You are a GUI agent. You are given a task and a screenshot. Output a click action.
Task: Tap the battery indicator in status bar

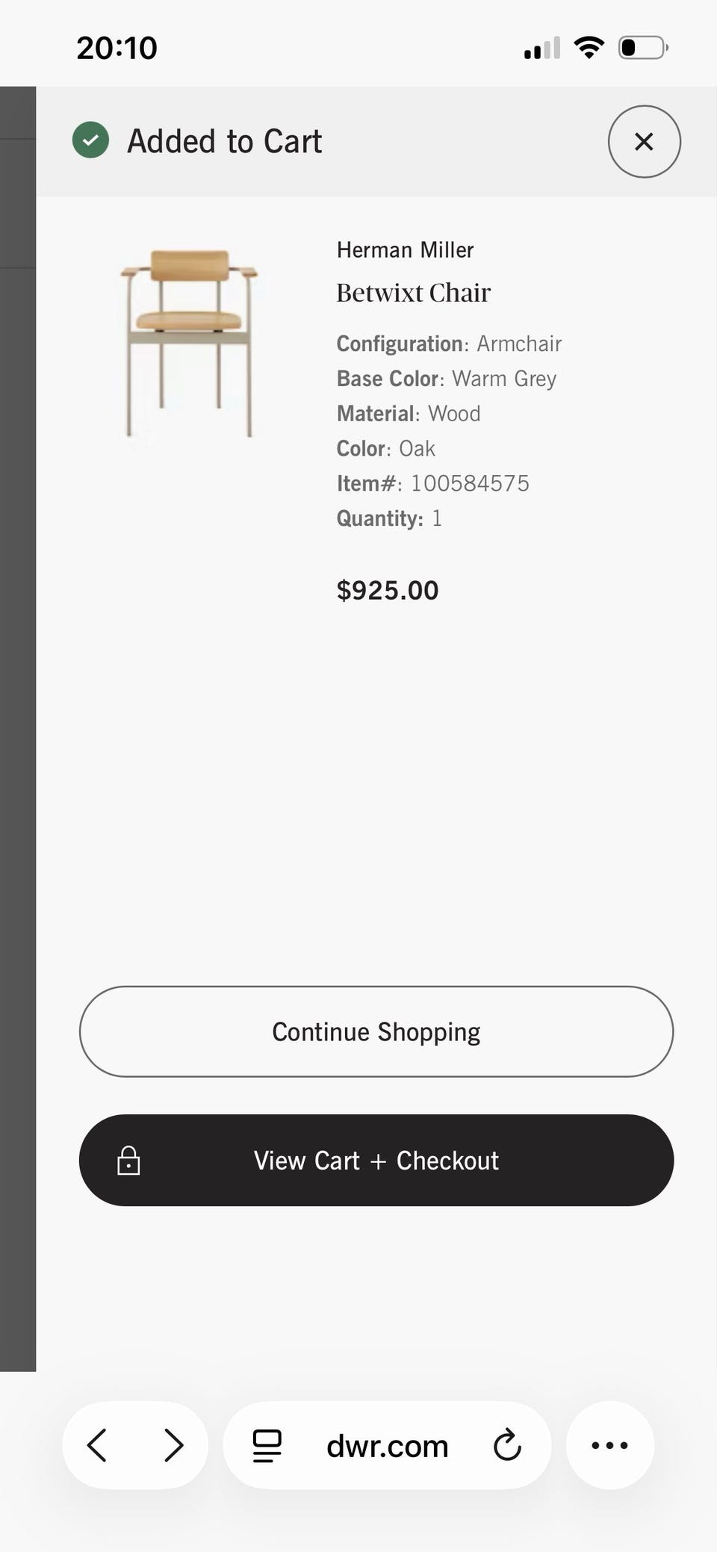642,48
